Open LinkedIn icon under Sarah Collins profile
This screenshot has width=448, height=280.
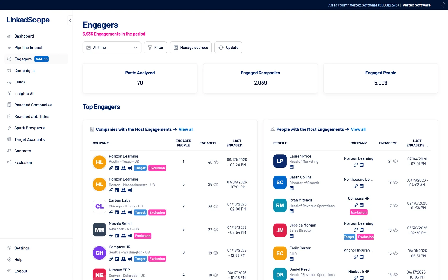tap(291, 188)
